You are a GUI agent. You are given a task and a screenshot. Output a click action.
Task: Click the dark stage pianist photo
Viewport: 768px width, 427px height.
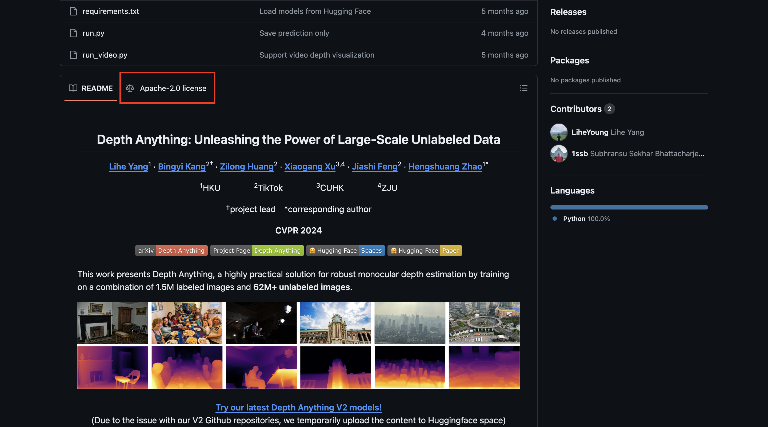(x=261, y=323)
